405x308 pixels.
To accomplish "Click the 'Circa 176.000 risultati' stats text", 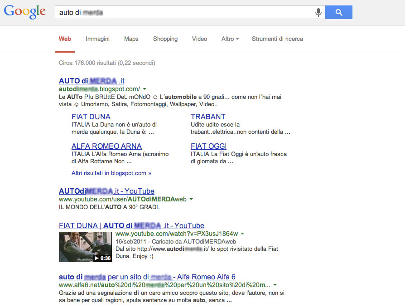I will click(107, 63).
